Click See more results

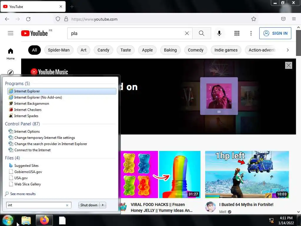(x=23, y=194)
